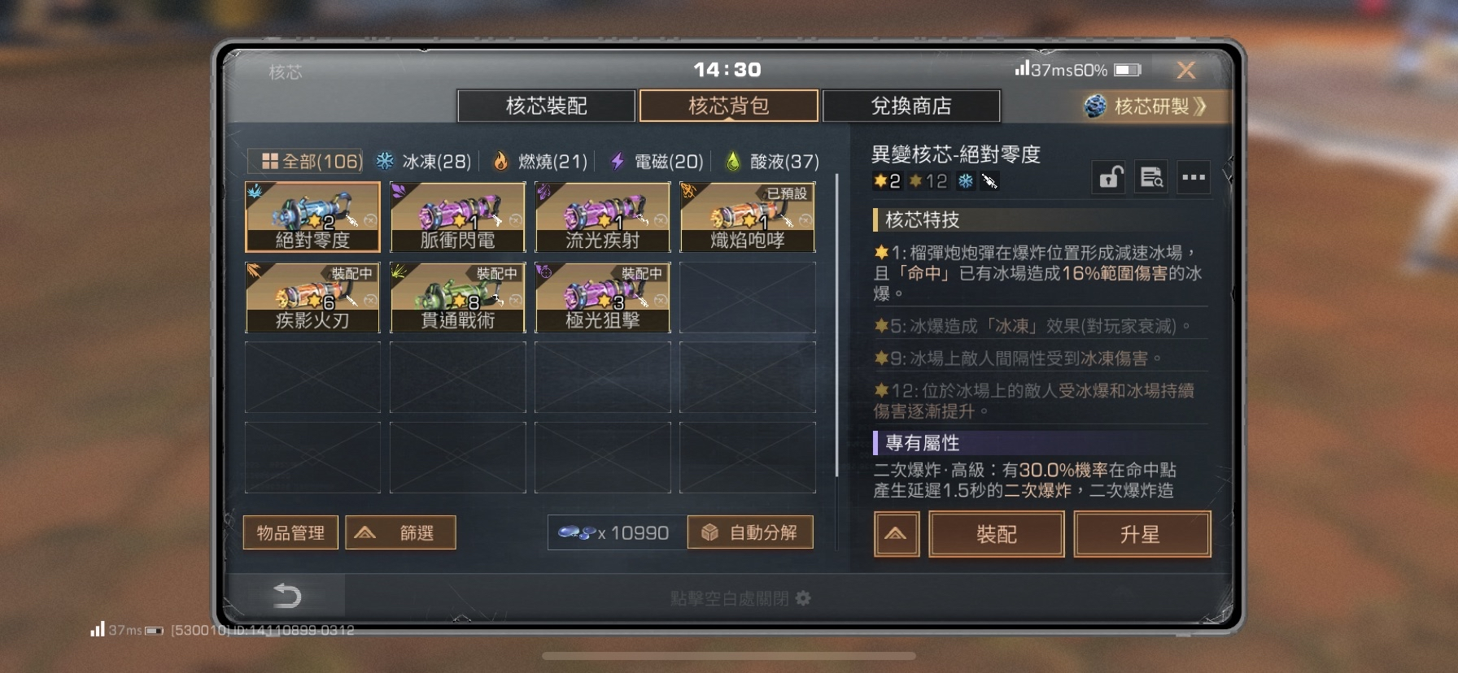Open 自動分解 auto dismantle
Viewport: 1458px width, 673px height.
click(750, 532)
